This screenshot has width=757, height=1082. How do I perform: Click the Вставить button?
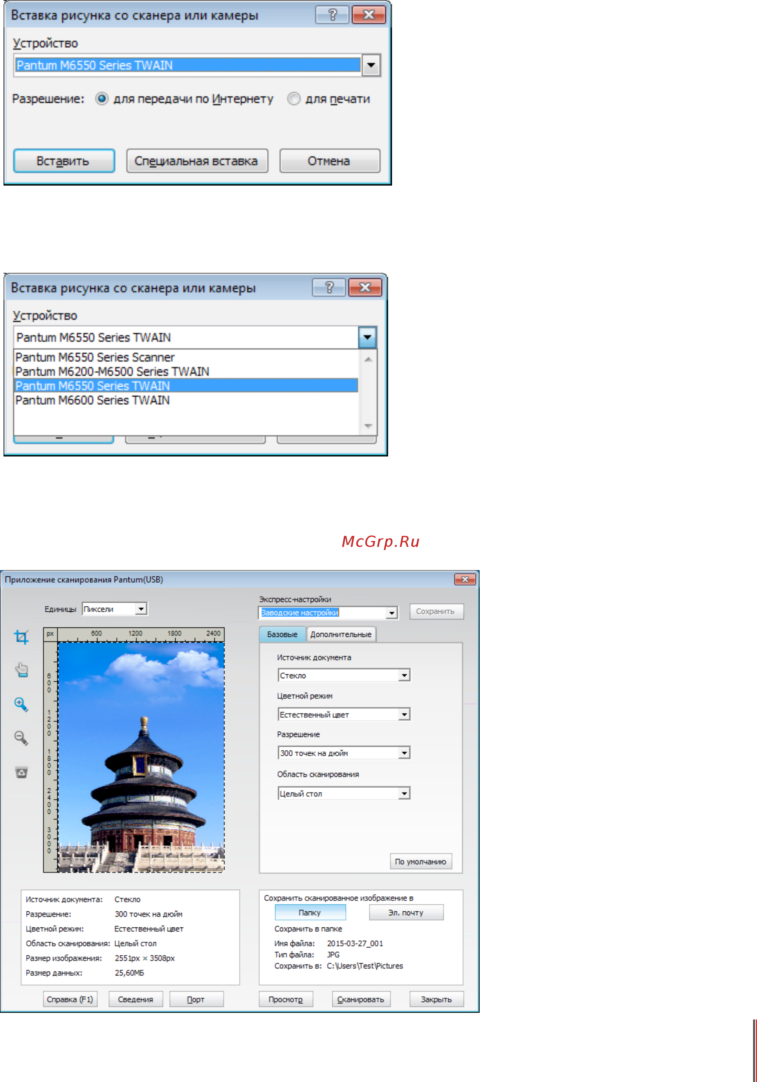(64, 161)
